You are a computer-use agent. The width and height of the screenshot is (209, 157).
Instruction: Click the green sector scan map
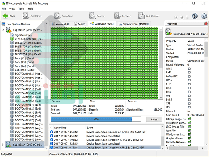pos(104,63)
